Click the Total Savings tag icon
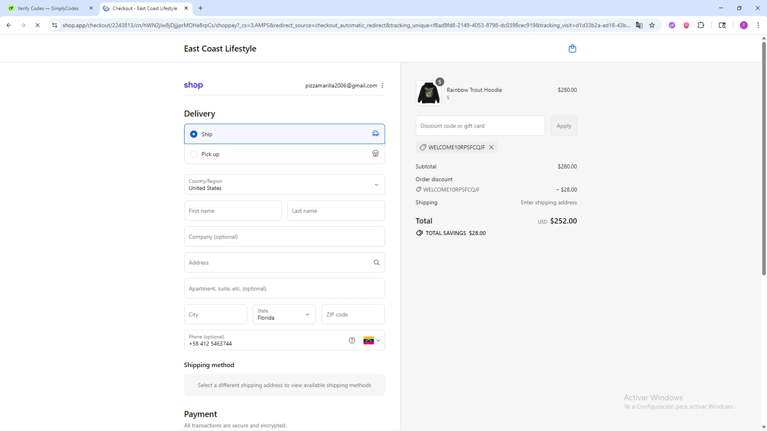The height and width of the screenshot is (431, 767). click(x=419, y=233)
